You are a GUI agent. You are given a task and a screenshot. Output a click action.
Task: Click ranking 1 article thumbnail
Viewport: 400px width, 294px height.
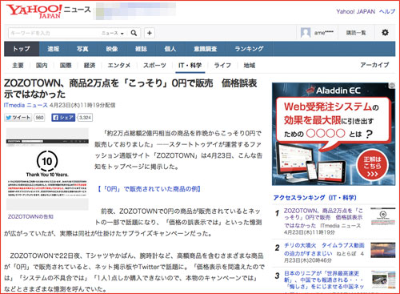tap(383, 216)
